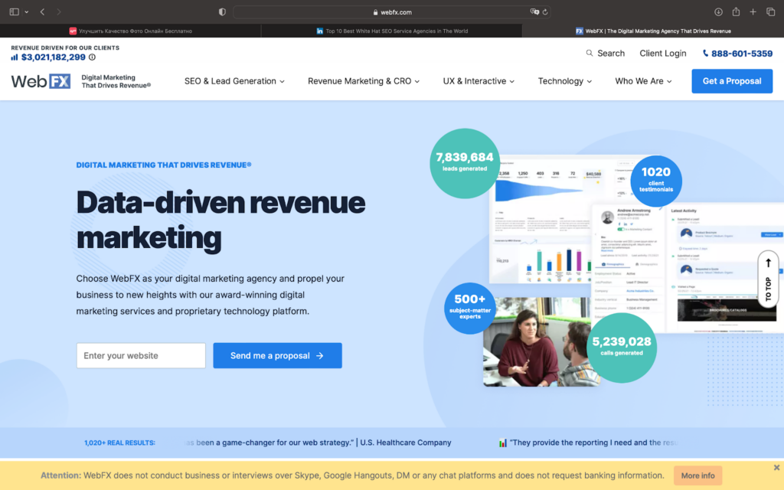Call 888-601-5359 phone link
This screenshot has height=490, width=784.
(737, 53)
